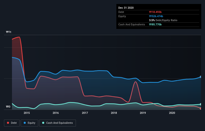The height and width of the screenshot is (131, 205).
Task: Click the 2016 x-axis label
Action: click(x=56, y=113)
